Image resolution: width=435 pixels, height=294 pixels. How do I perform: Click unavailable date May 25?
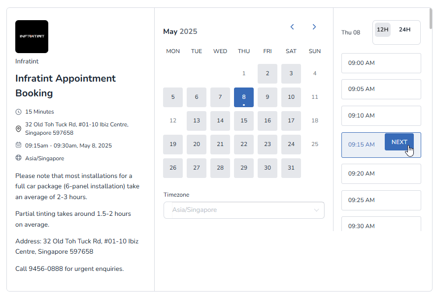pos(315,144)
